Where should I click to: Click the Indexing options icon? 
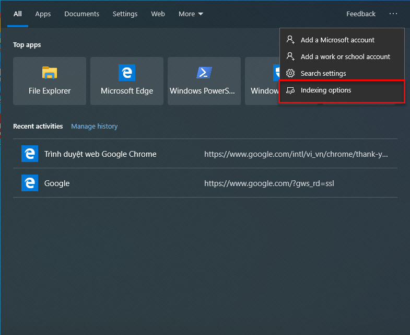coord(290,90)
